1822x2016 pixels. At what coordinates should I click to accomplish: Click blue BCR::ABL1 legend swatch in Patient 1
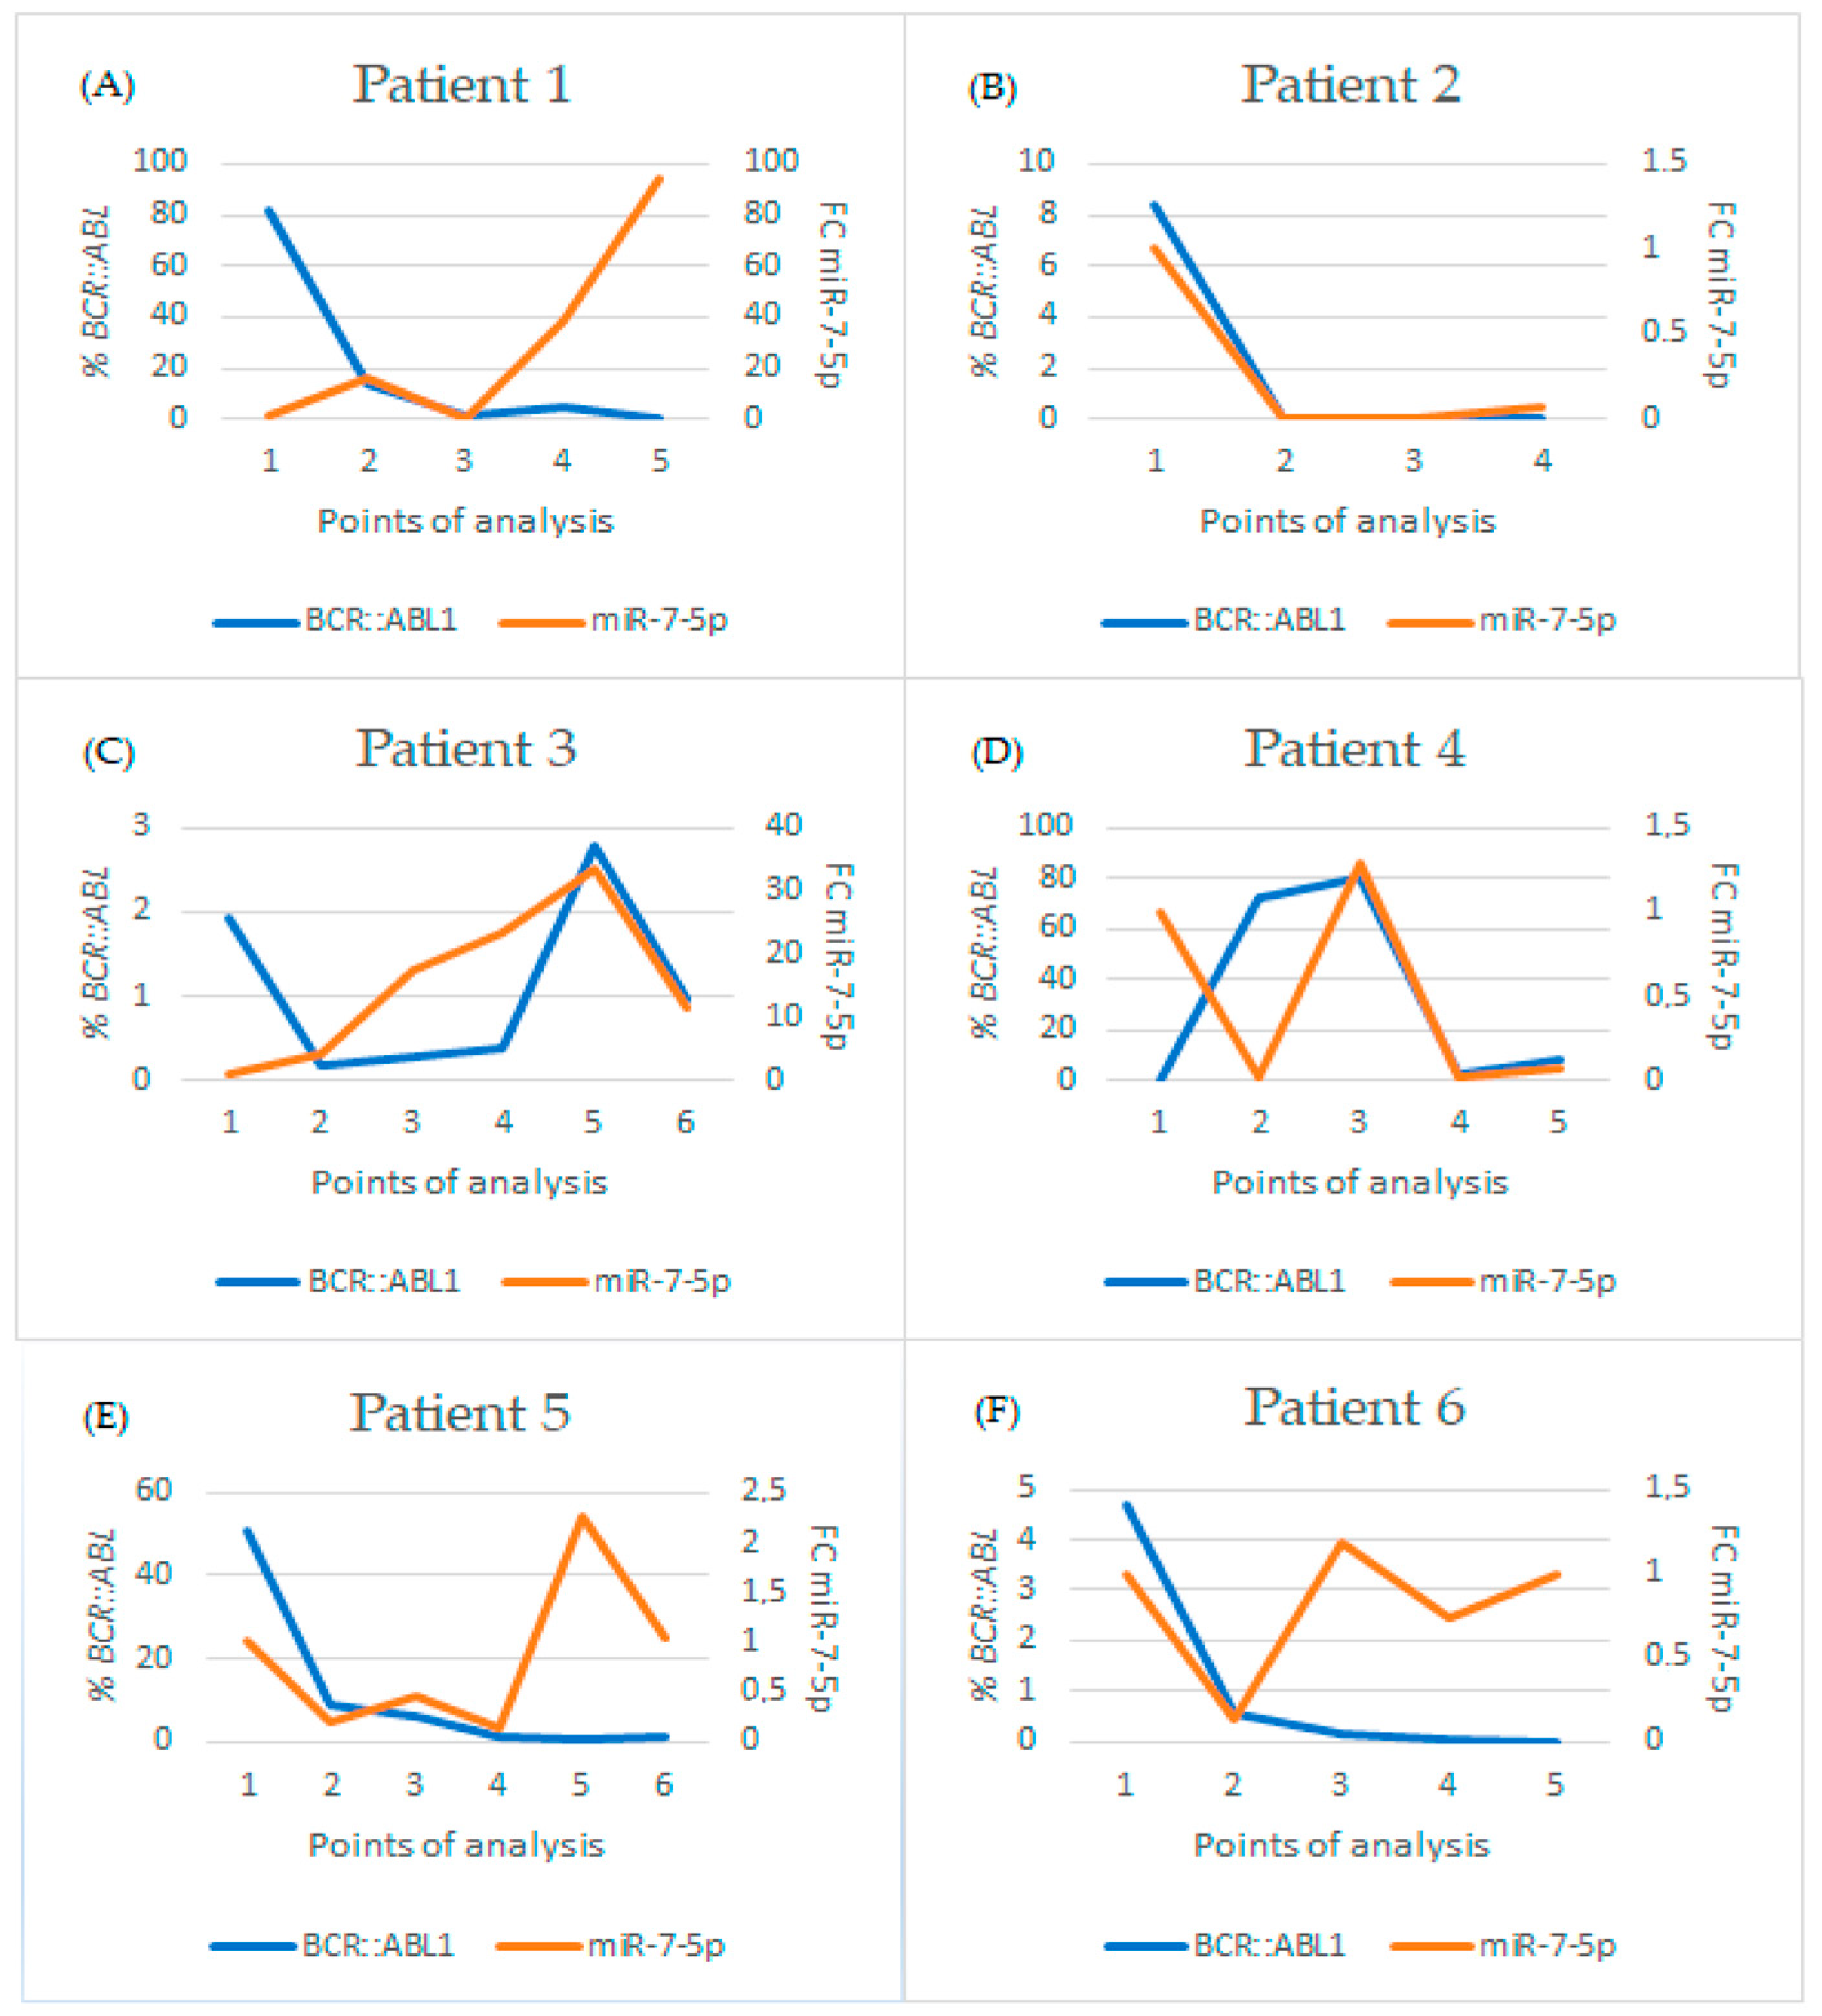click(256, 623)
